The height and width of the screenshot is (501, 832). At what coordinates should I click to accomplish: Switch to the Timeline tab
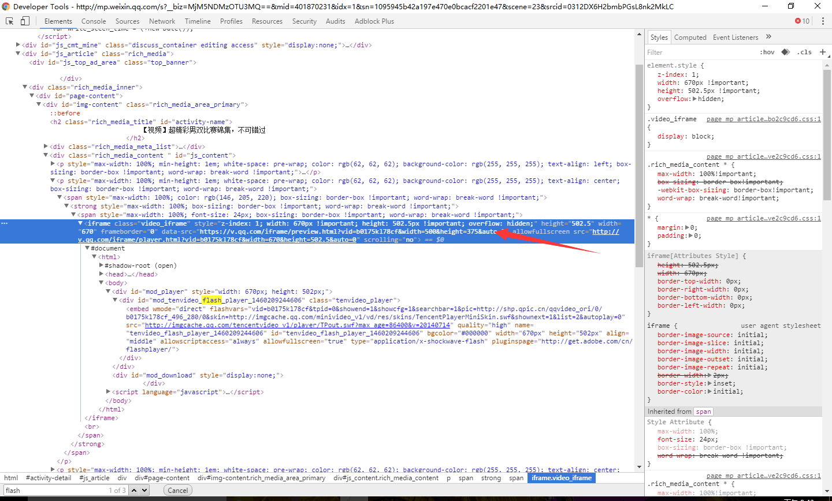(x=198, y=21)
